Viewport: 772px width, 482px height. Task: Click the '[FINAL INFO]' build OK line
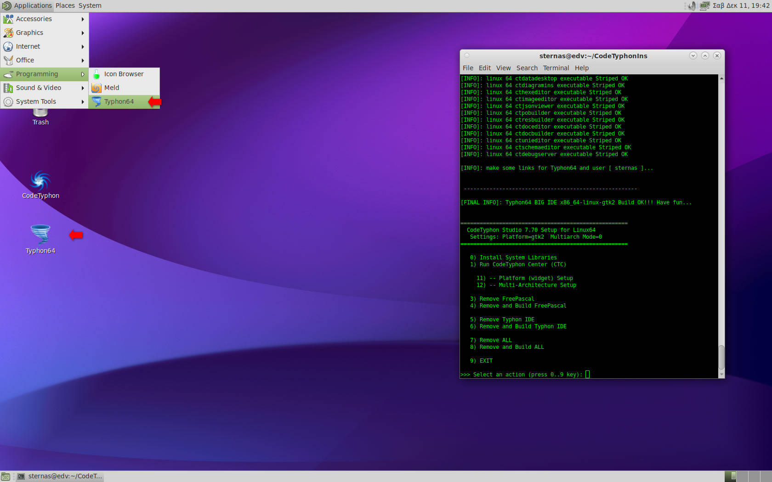576,202
